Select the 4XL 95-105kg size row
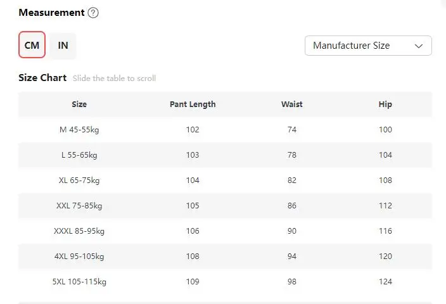This screenshot has height=304, width=446. [x=225, y=256]
